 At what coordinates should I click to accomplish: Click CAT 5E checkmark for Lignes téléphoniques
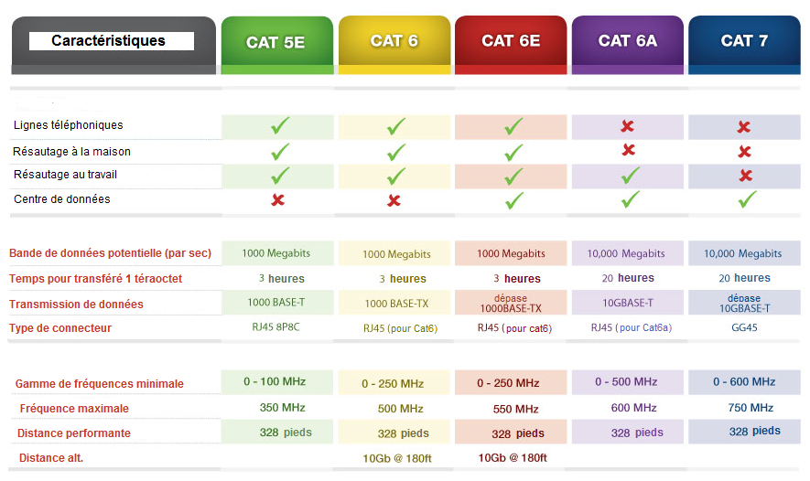pyautogui.click(x=280, y=125)
